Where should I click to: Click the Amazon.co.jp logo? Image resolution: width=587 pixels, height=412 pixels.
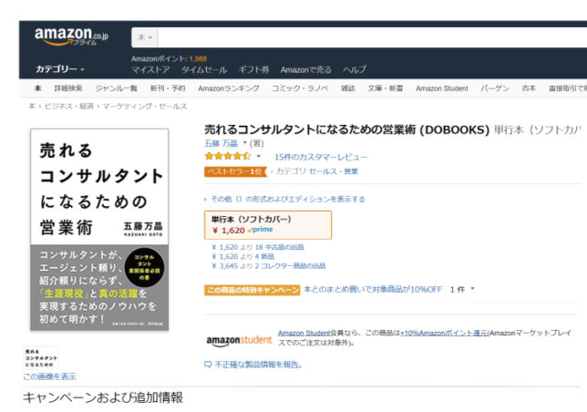click(x=71, y=37)
